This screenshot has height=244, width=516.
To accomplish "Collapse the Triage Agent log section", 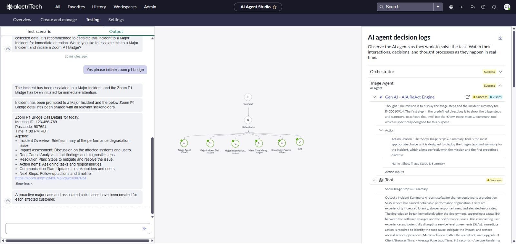I will coord(500,86).
